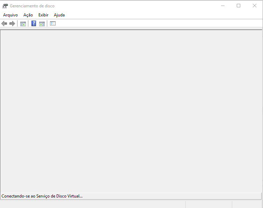Click the Forward arrow toolbar icon
263x208 pixels.
(12, 24)
